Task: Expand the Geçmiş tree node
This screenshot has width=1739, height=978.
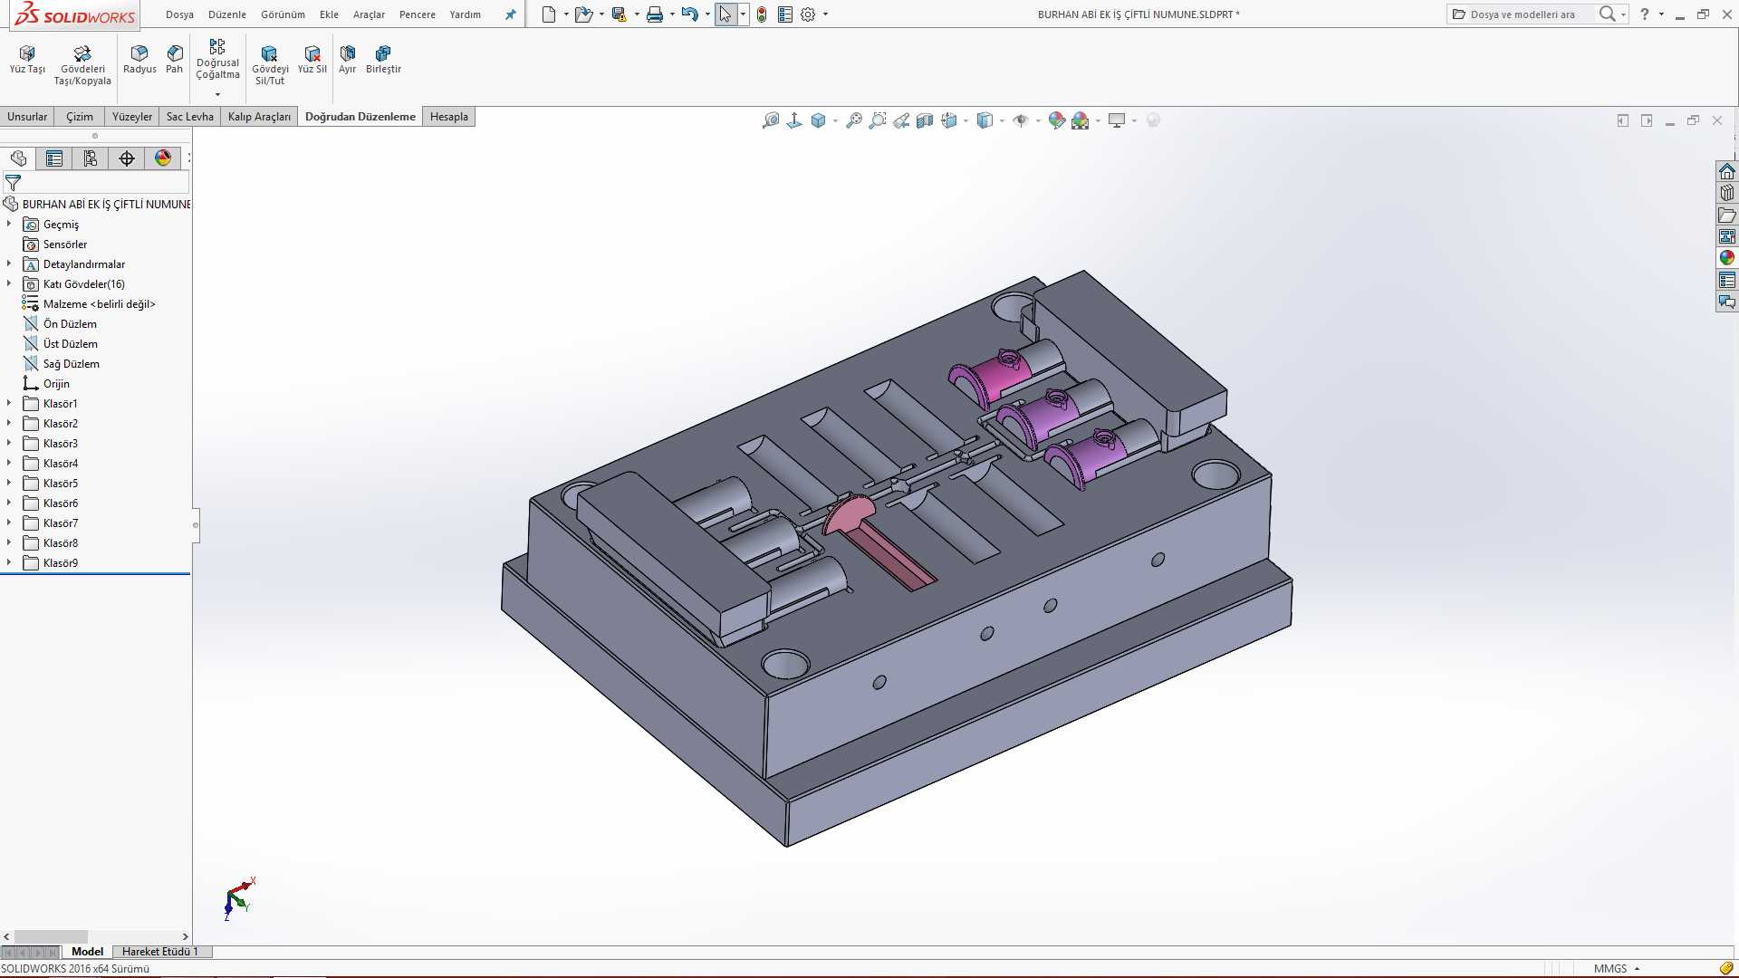Action: (x=9, y=224)
